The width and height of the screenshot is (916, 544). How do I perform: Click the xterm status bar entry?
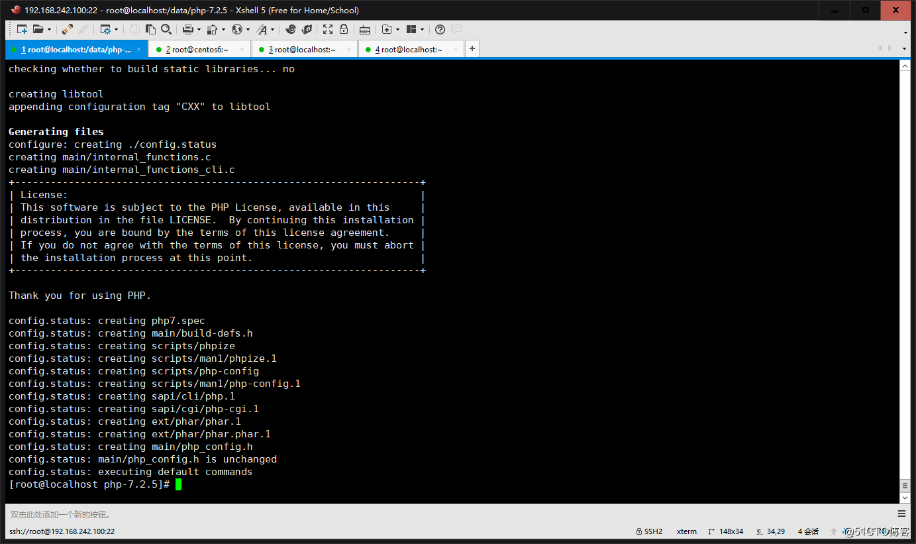click(687, 531)
